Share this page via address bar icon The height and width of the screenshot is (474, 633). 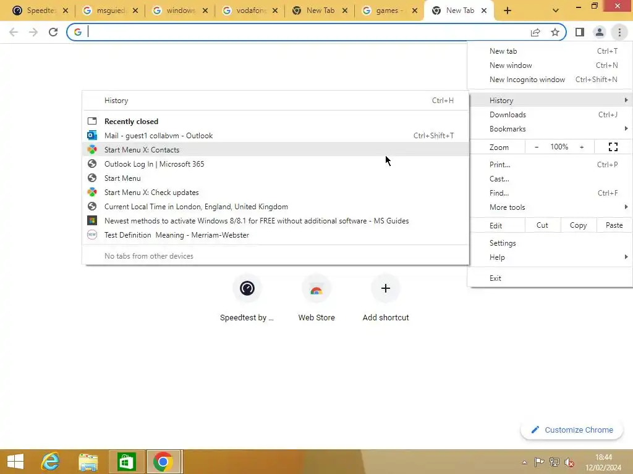[x=535, y=32]
